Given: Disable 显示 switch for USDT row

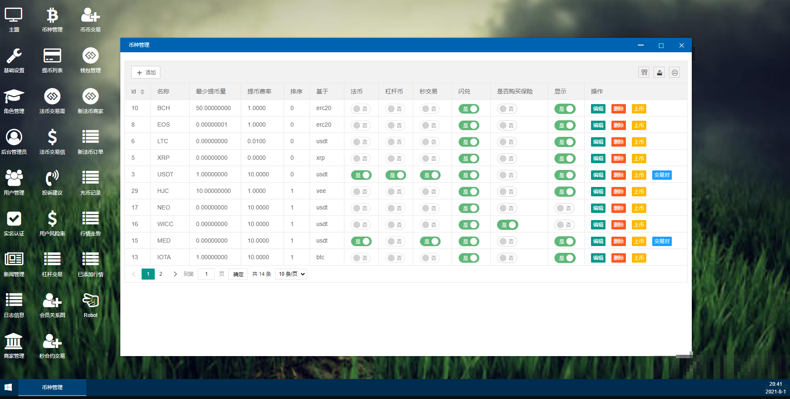Looking at the screenshot, I should point(565,175).
